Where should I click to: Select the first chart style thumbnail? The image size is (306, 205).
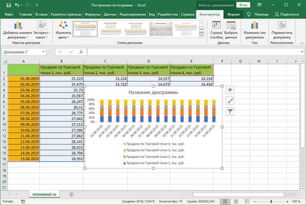[85, 29]
